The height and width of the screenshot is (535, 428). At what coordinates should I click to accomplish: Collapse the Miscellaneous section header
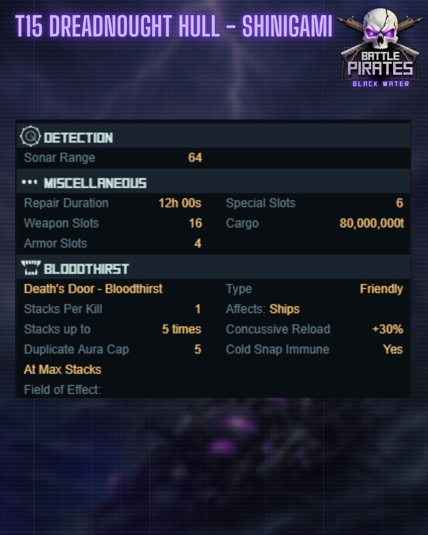coord(95,183)
